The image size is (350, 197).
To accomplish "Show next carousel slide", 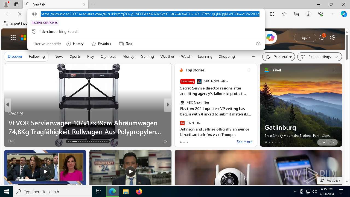I will point(168,105).
